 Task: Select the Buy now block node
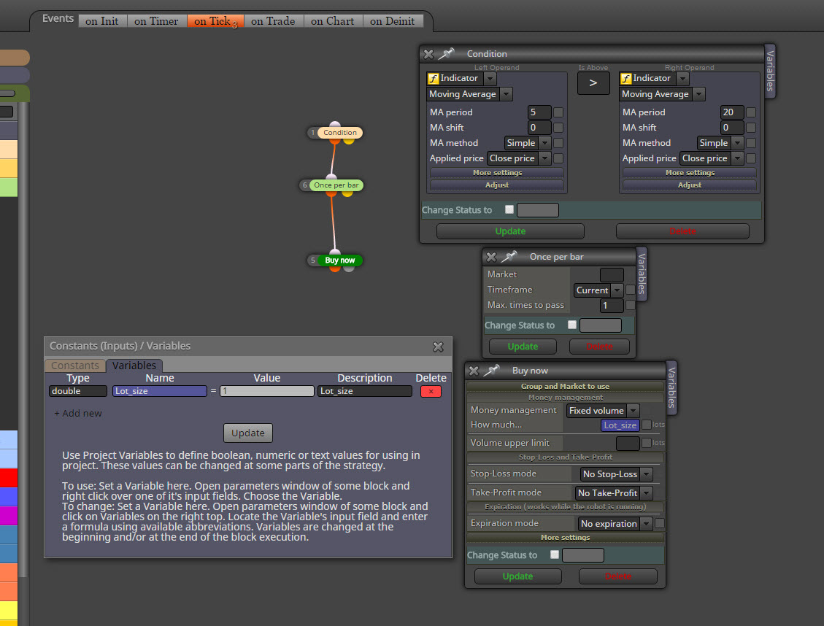coord(339,260)
